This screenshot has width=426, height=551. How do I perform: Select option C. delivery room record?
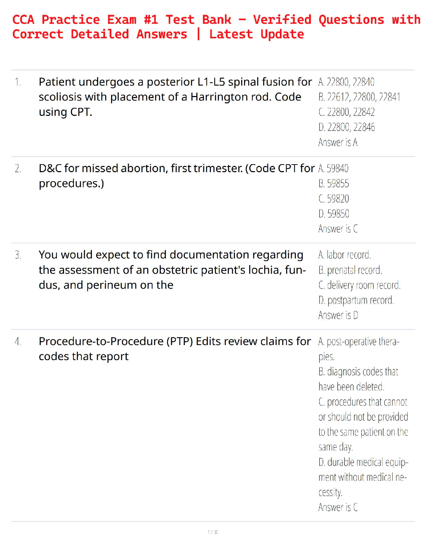click(360, 285)
